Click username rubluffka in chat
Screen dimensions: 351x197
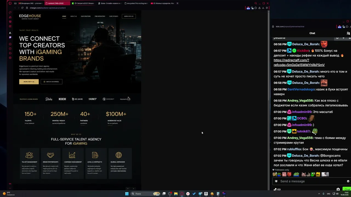294,149
